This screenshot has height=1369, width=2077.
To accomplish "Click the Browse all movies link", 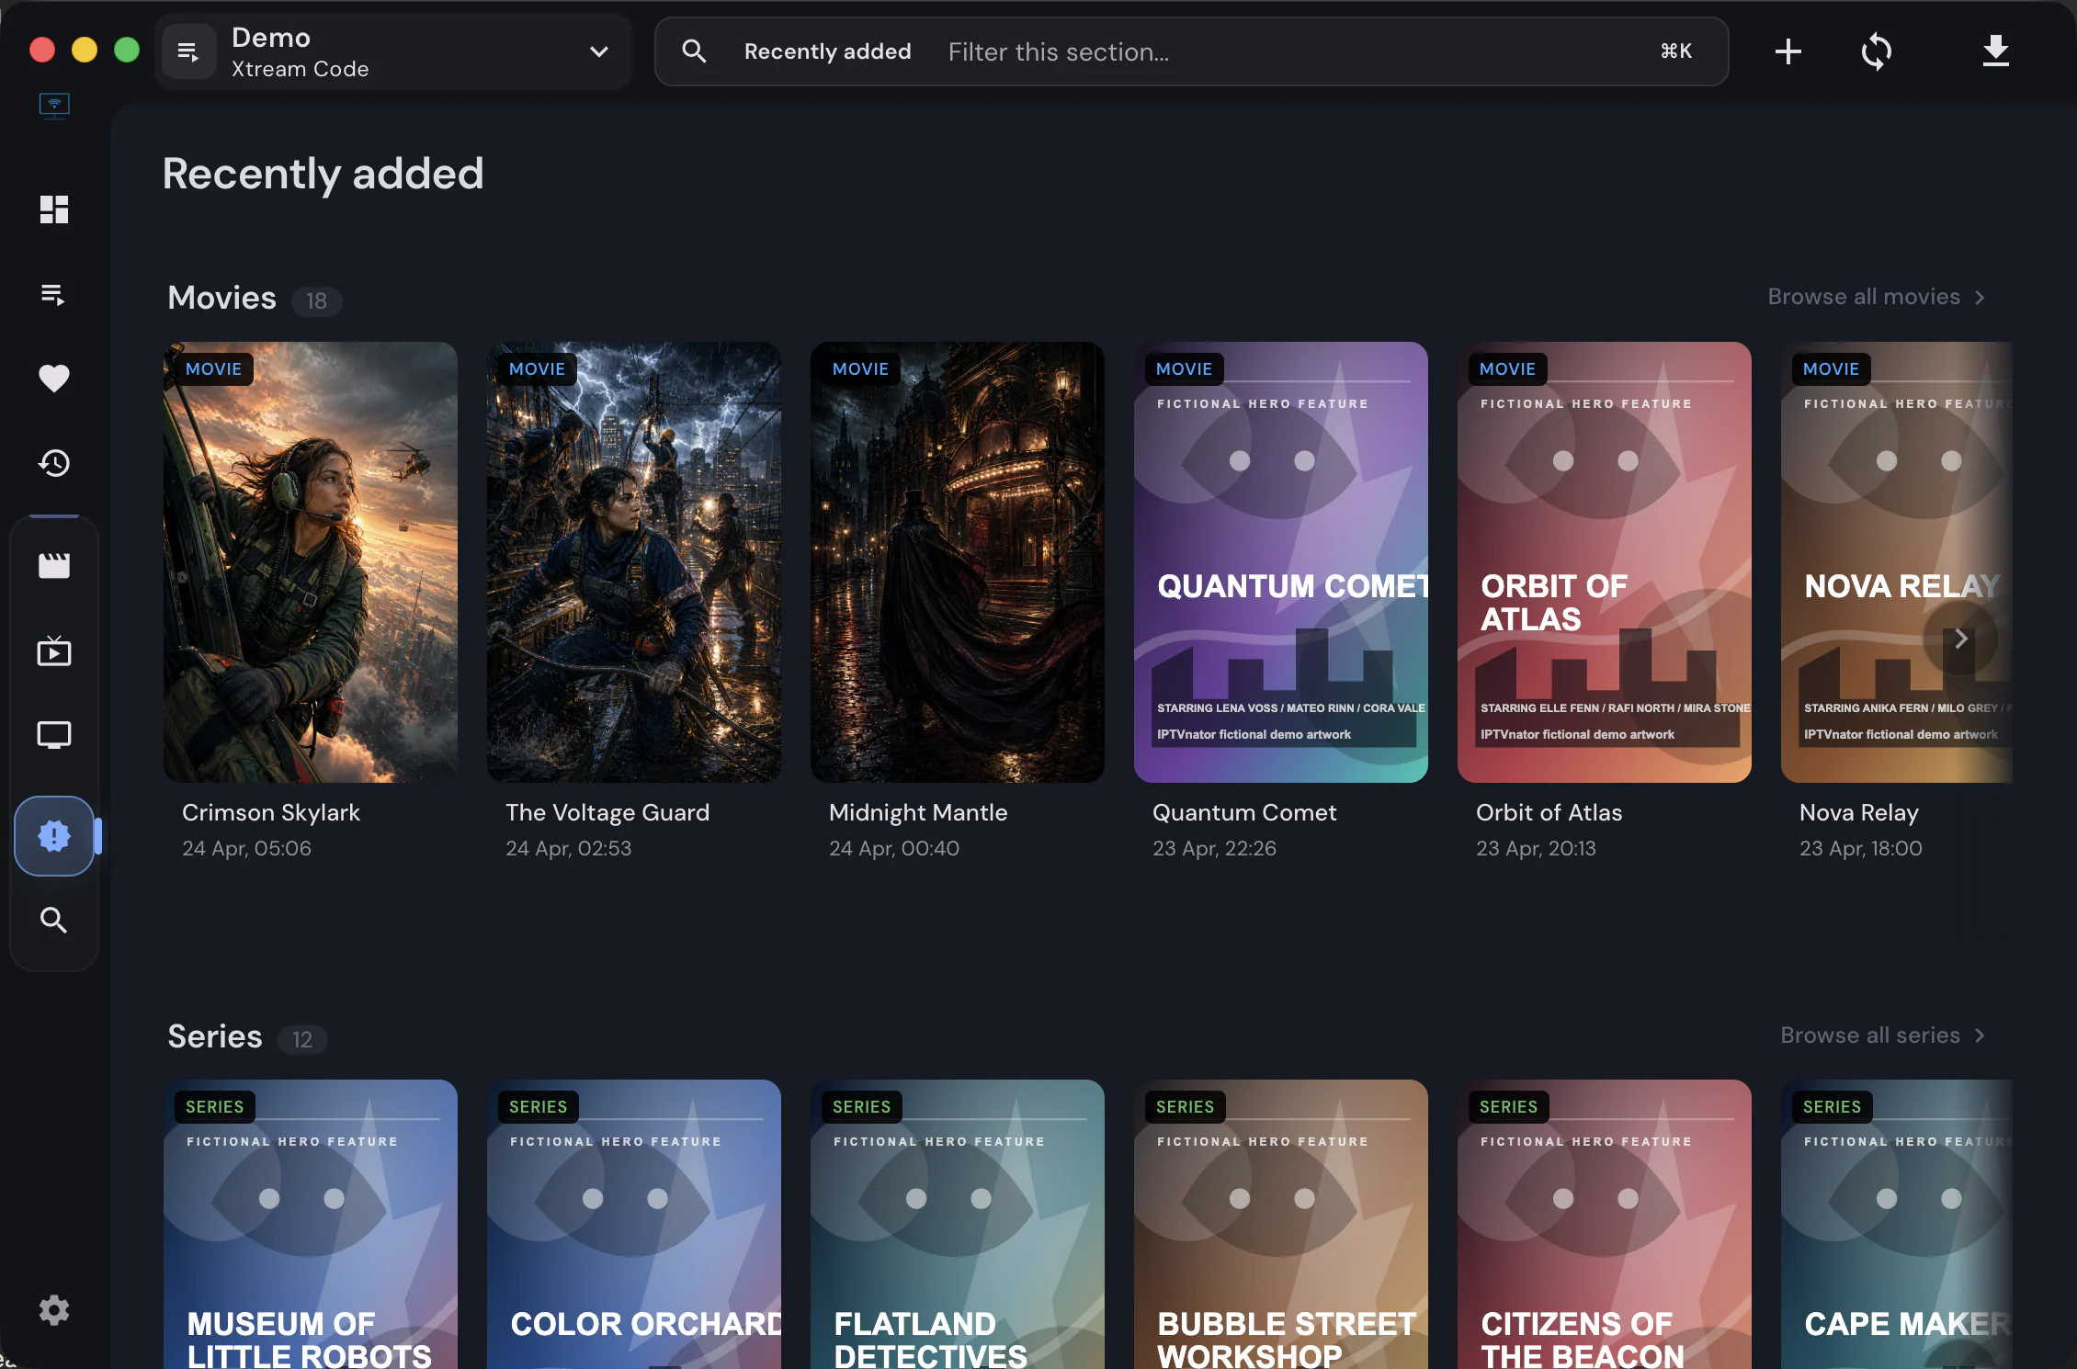I will click(1876, 297).
